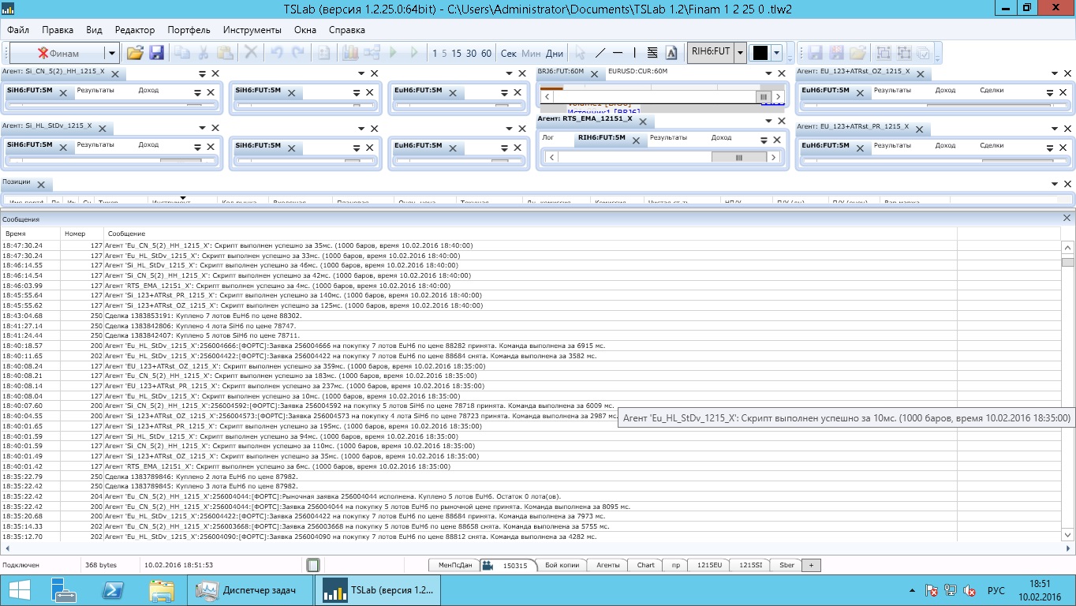Click the blue floppy disk save icon
Image resolution: width=1076 pixels, height=606 pixels.
point(156,53)
